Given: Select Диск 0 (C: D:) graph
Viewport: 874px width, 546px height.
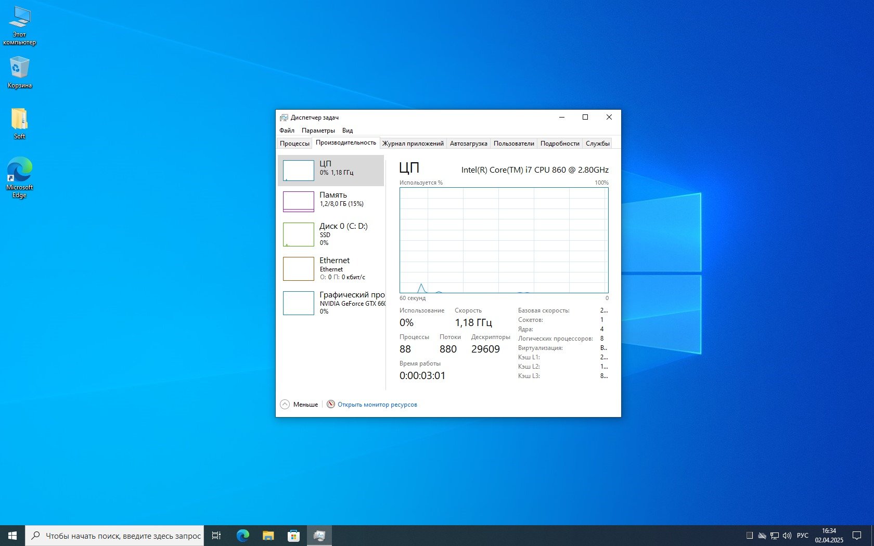Looking at the screenshot, I should 331,235.
